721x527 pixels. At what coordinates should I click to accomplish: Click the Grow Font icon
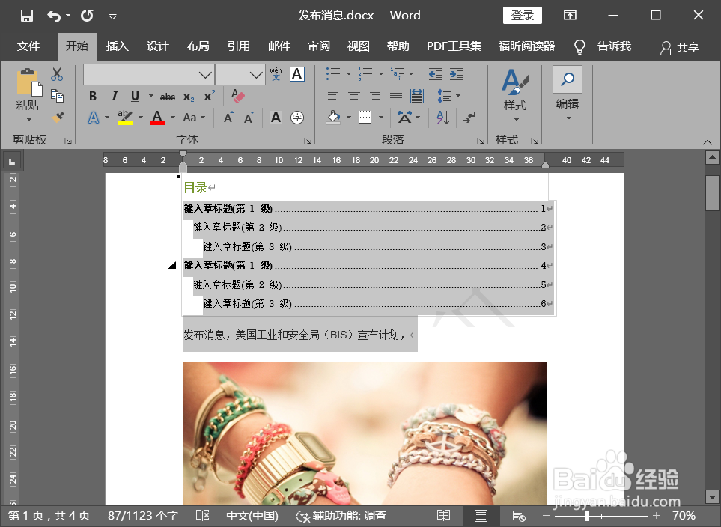(228, 118)
